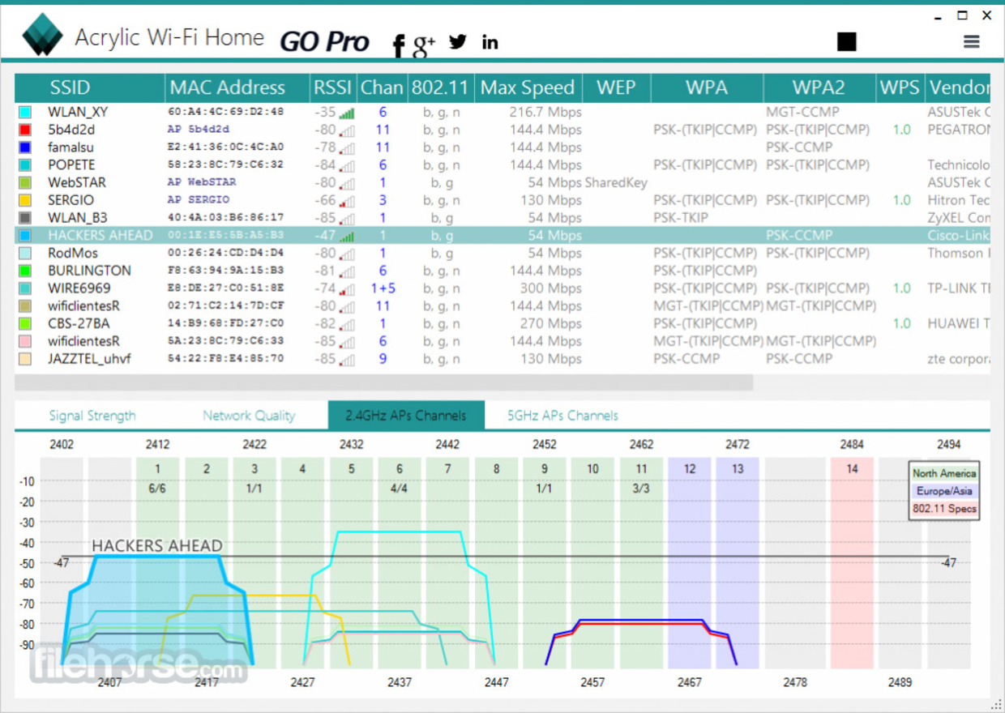Open the Twitter icon
Image resolution: width=1005 pixels, height=713 pixels.
[457, 42]
